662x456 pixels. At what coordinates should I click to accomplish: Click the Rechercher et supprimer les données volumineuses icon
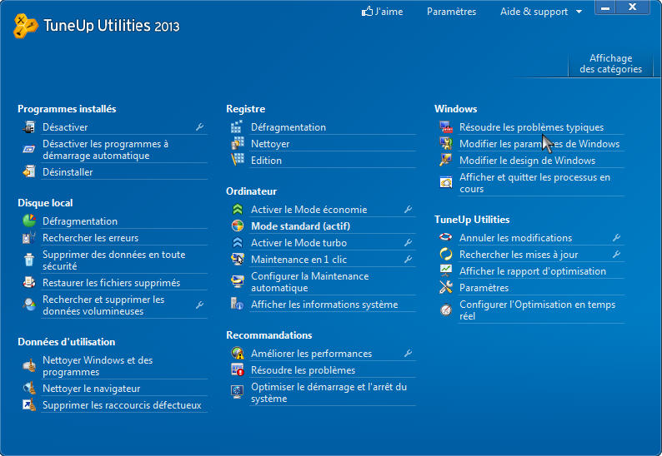click(x=28, y=305)
